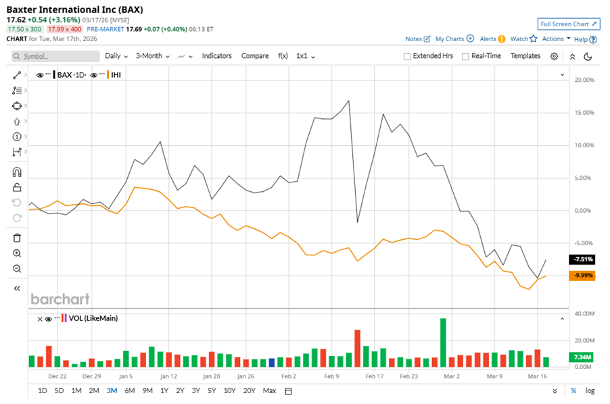The image size is (610, 404).
Task: Tick the Real-Time checkbox
Action: [465, 57]
